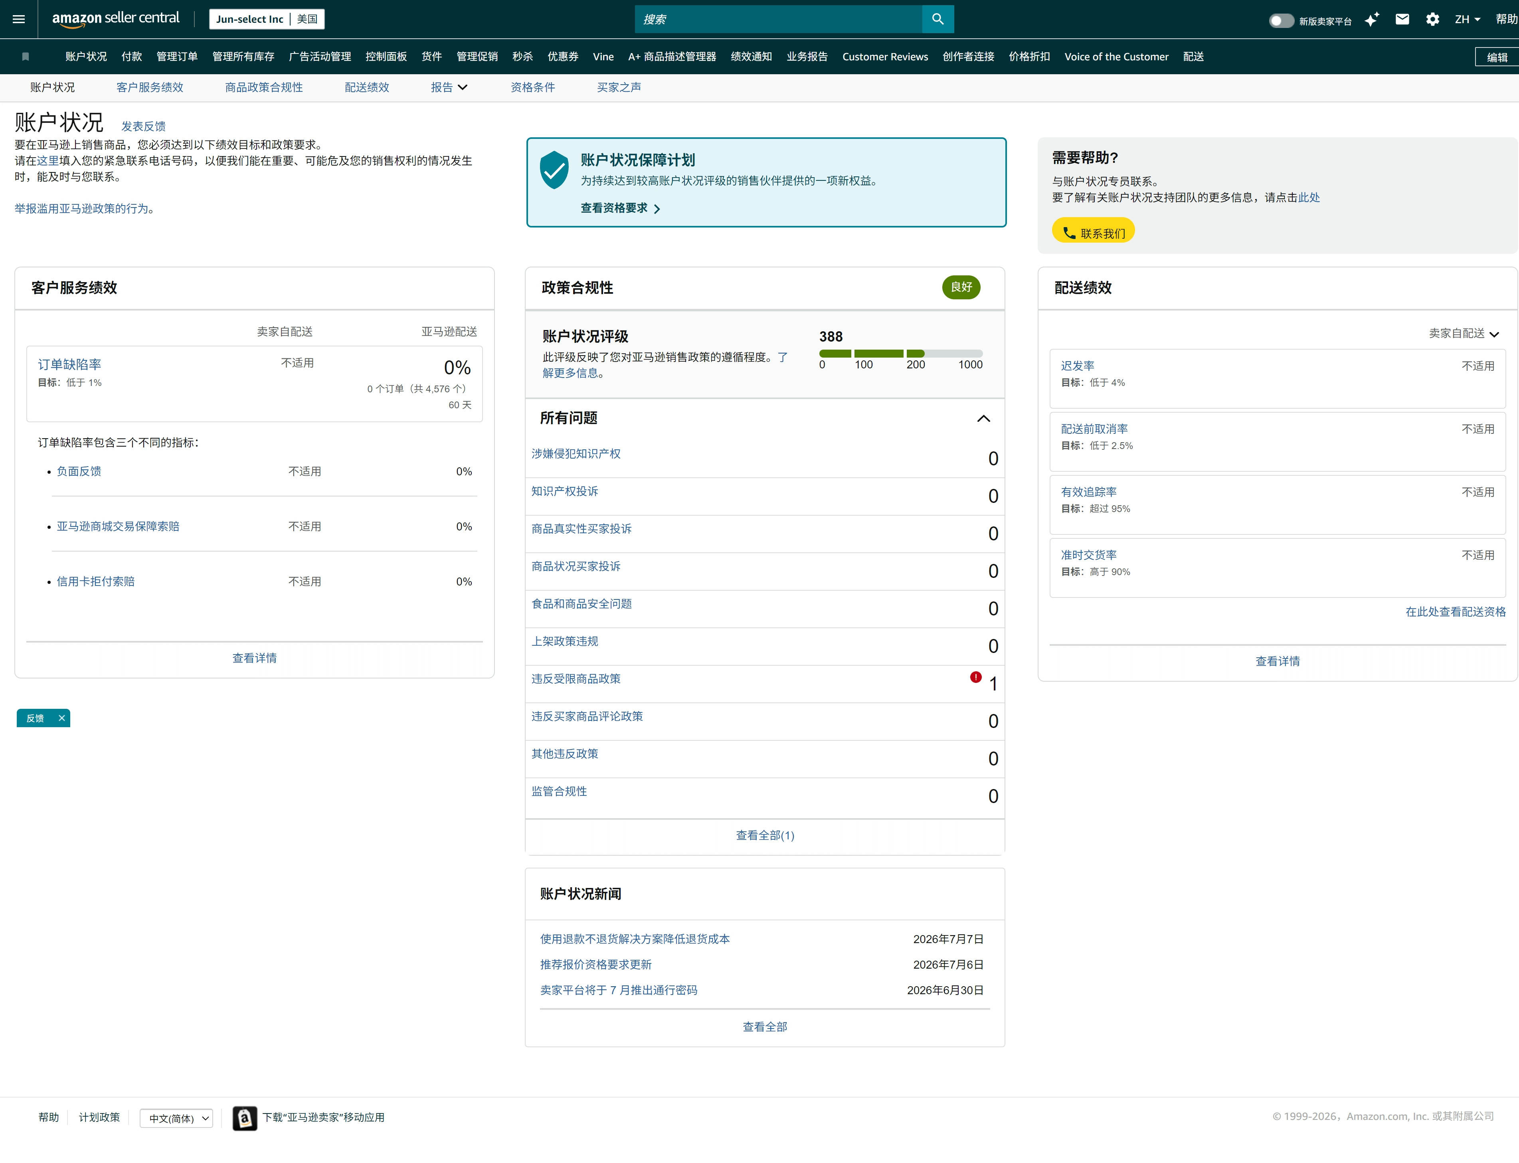The image size is (1519, 1163).
Task: Click the bookmark icon in nav bar
Action: (26, 57)
